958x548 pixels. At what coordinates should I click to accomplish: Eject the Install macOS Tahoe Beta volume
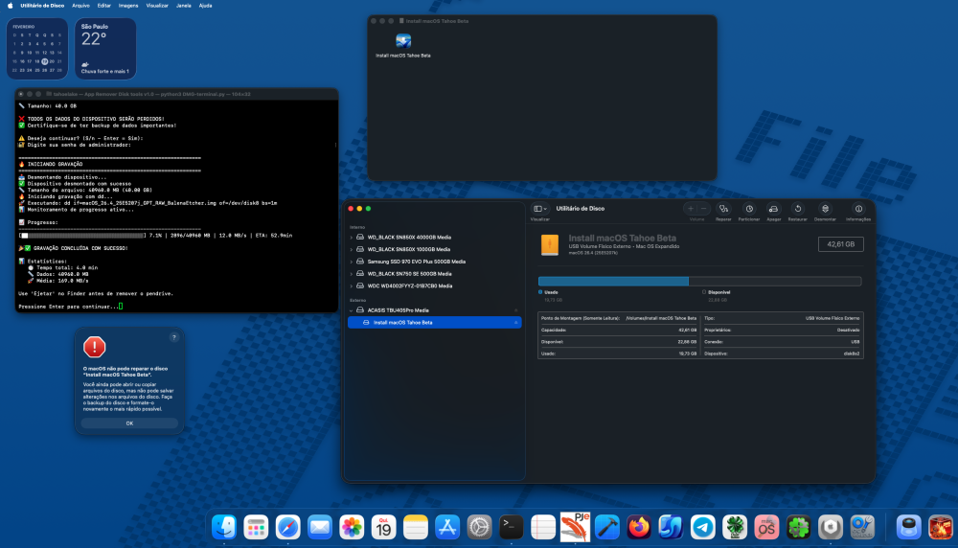(515, 323)
